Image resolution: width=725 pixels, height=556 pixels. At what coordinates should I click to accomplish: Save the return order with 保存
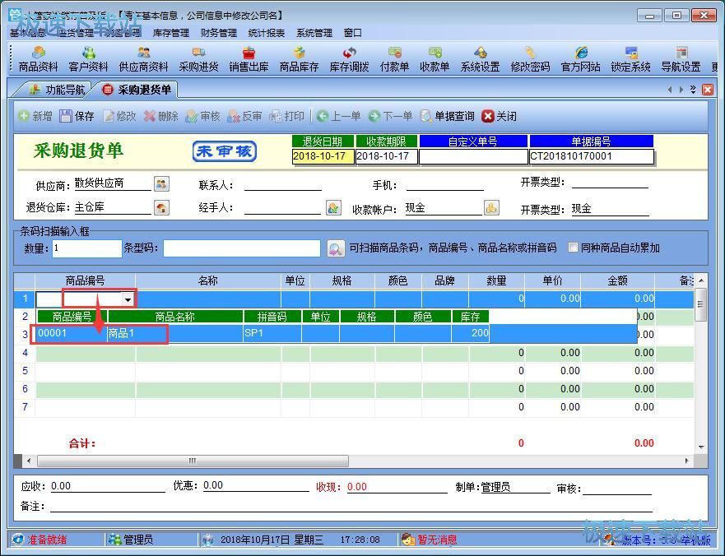coord(77,116)
